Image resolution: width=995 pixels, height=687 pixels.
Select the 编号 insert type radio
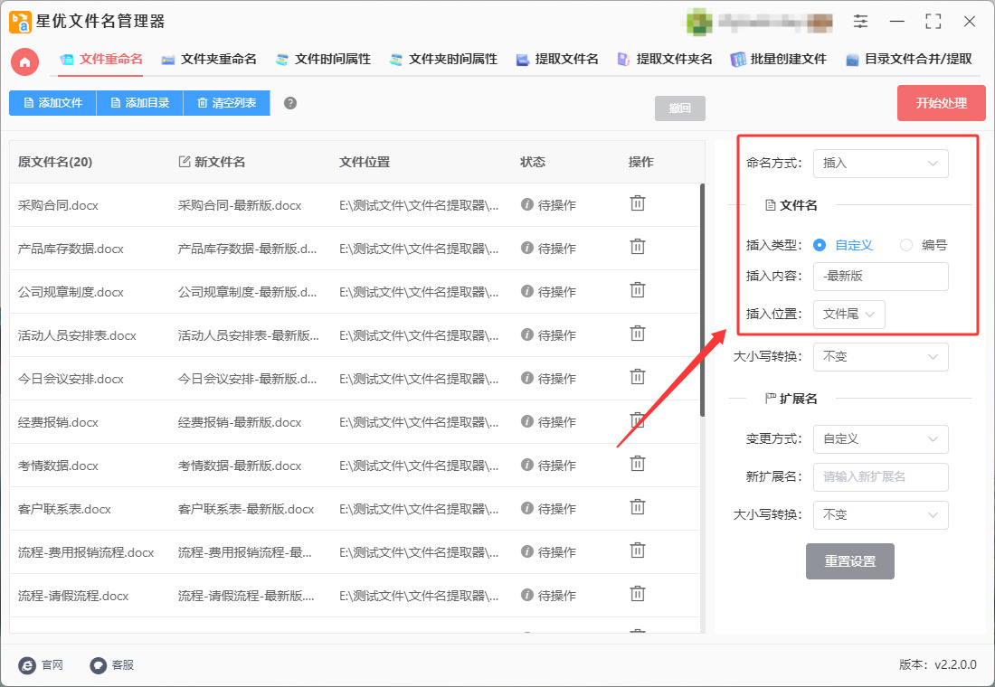[x=906, y=245]
